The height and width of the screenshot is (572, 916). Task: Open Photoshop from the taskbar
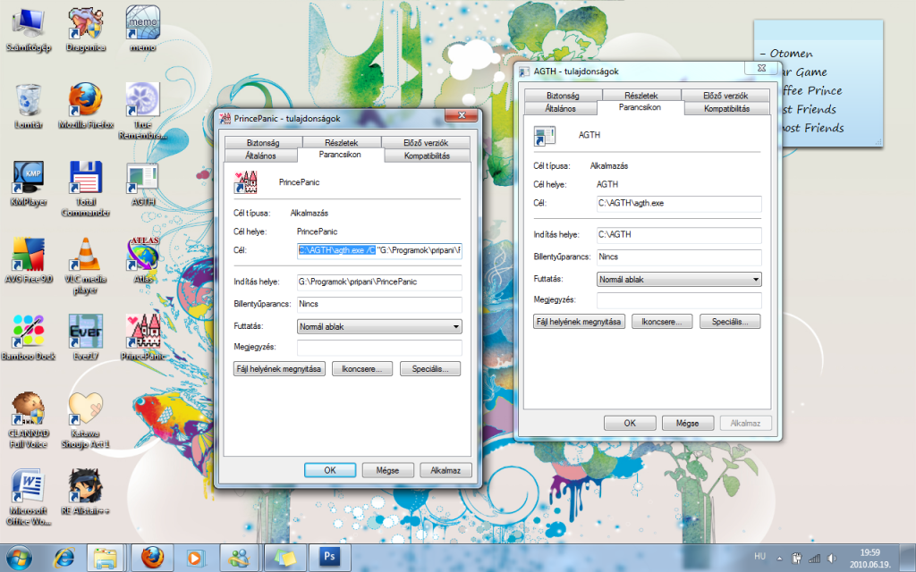coord(328,559)
